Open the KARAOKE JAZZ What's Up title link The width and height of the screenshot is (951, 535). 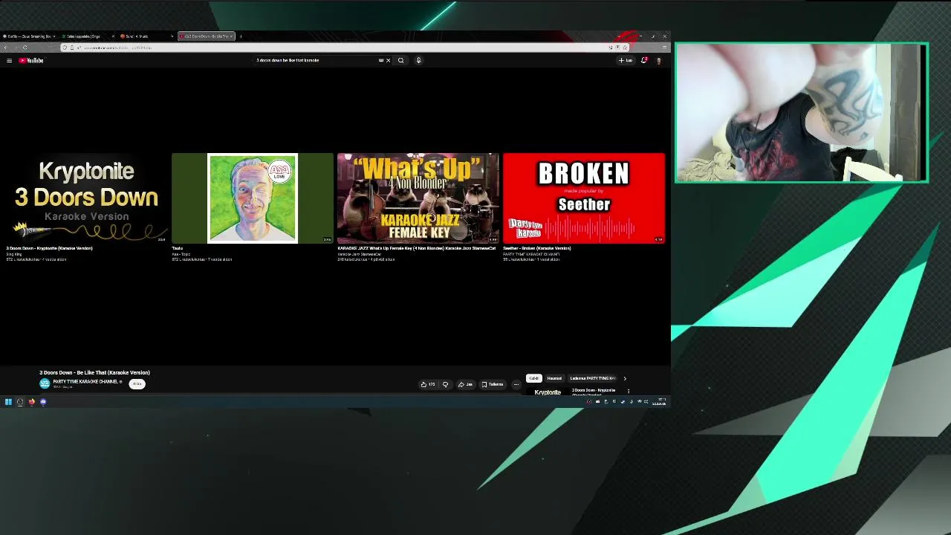417,248
